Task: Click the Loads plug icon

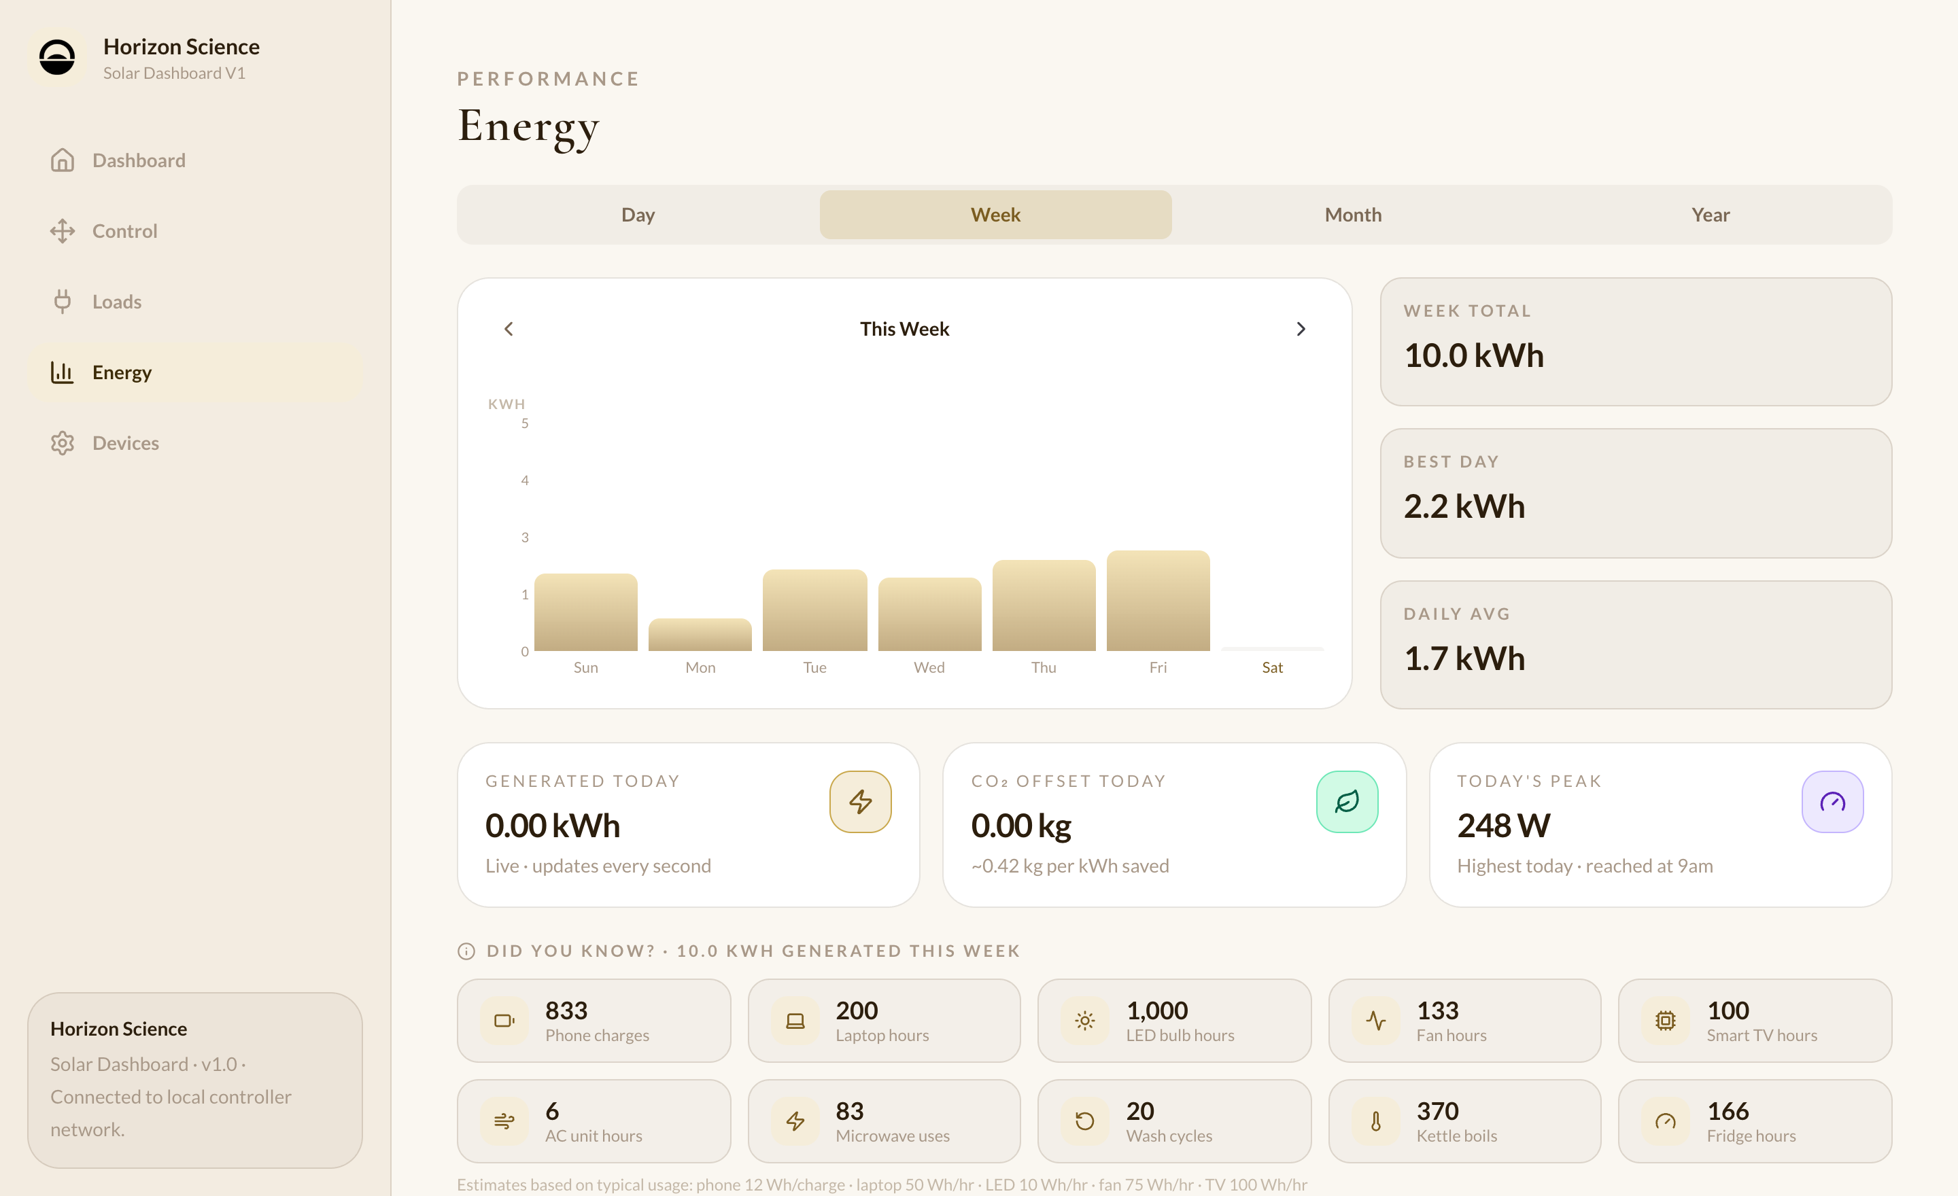Action: pyautogui.click(x=62, y=302)
